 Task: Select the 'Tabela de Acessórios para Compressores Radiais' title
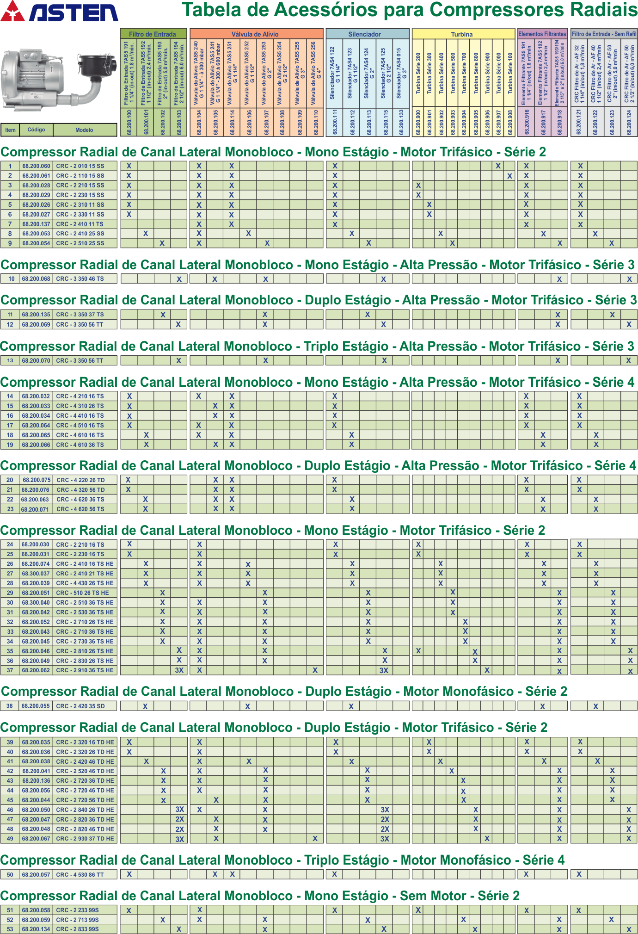coord(409,10)
